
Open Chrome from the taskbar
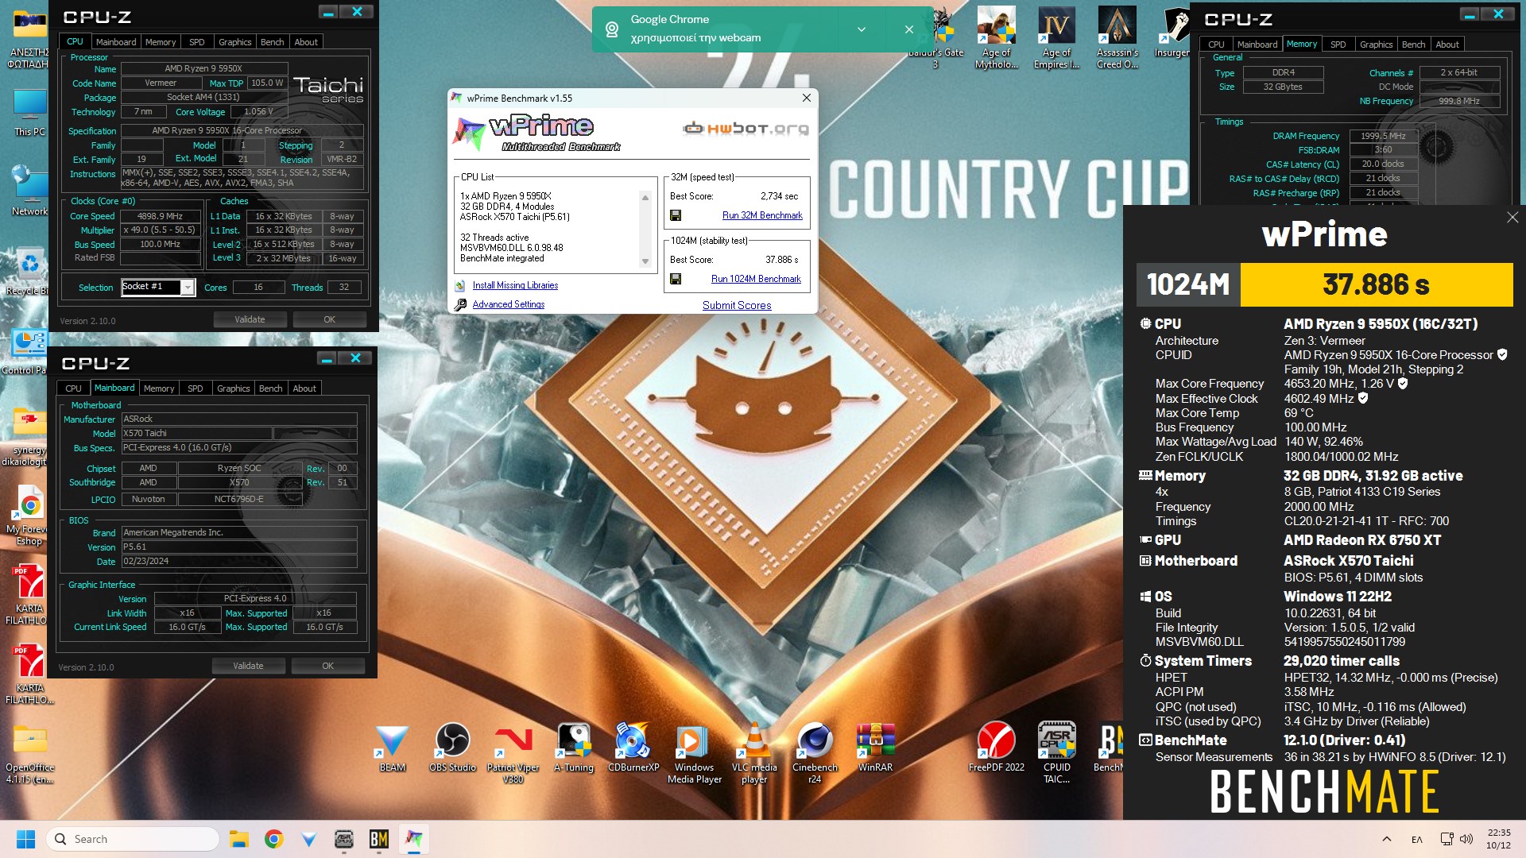click(274, 839)
